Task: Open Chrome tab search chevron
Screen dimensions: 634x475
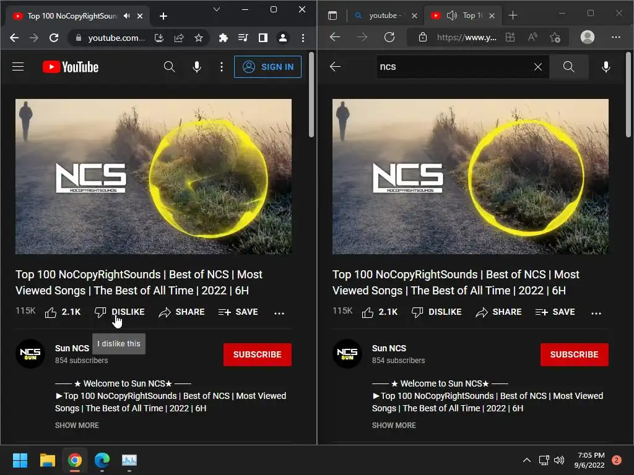Action: (217, 9)
